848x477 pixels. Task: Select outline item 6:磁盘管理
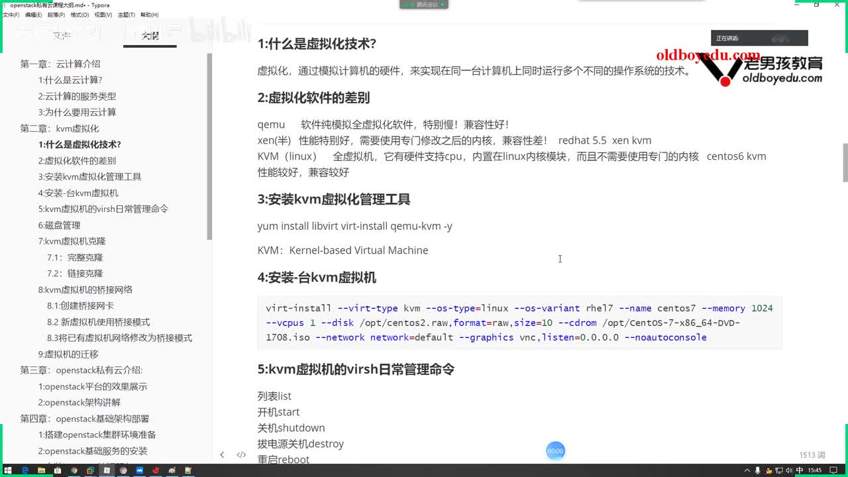click(x=59, y=225)
